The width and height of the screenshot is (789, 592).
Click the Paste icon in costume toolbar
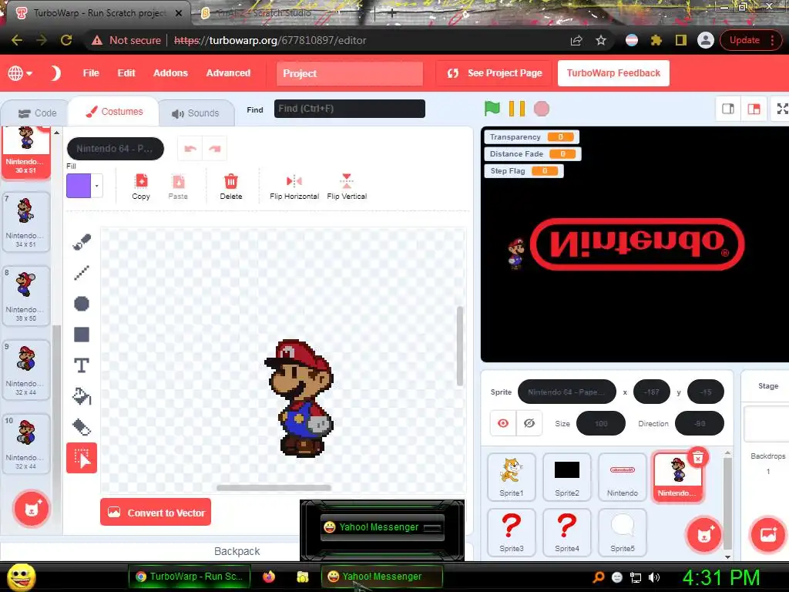click(178, 187)
